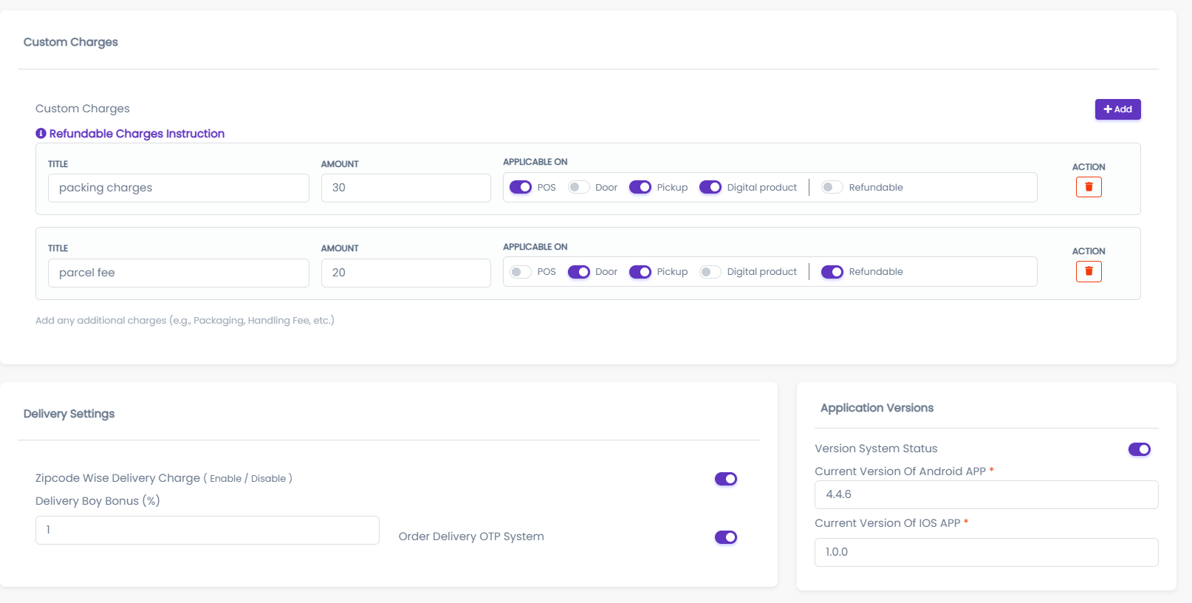Edit the amount field showing 20
Viewport: 1192px width, 603px height.
[406, 273]
